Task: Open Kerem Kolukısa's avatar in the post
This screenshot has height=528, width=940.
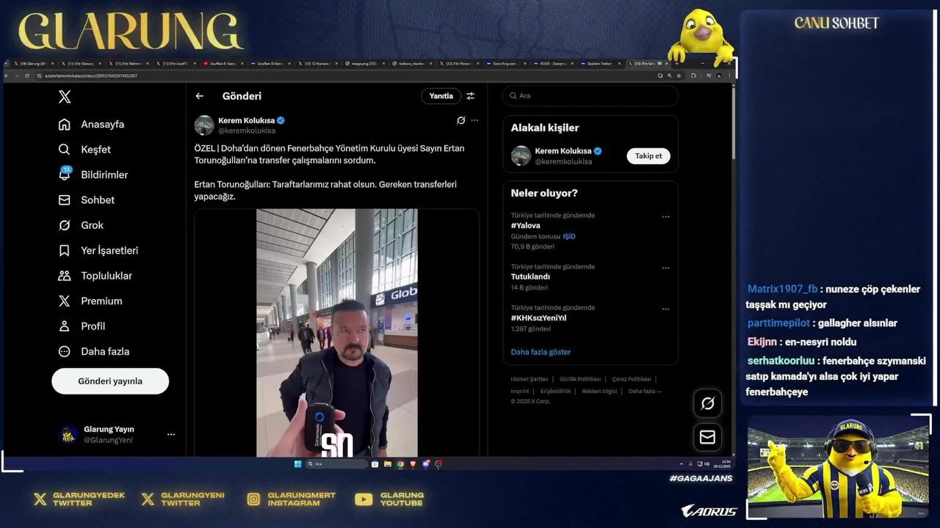Action: click(204, 125)
